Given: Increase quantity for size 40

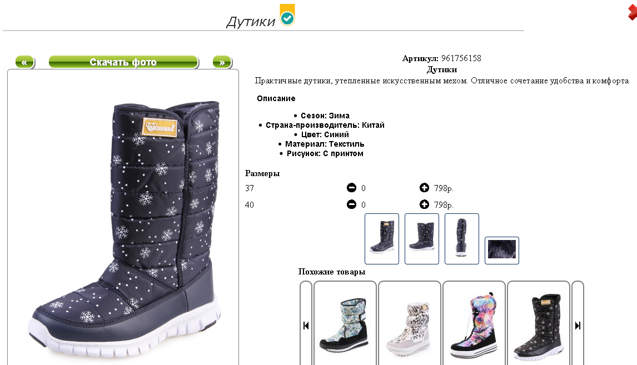Looking at the screenshot, I should 424,204.
